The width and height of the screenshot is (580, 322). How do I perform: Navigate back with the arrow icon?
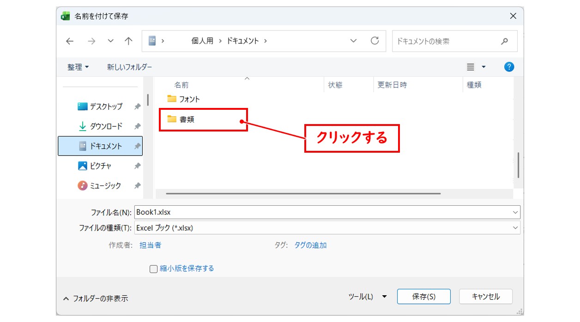tap(69, 41)
